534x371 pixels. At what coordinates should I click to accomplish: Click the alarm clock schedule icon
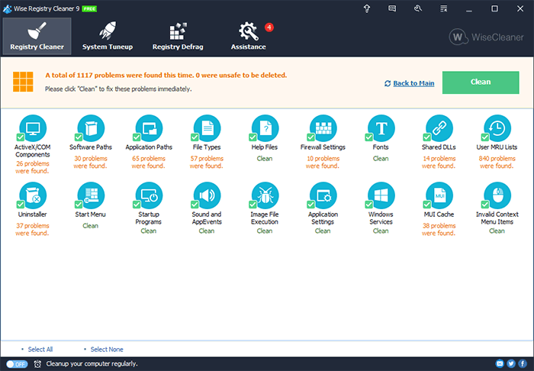[37, 364]
